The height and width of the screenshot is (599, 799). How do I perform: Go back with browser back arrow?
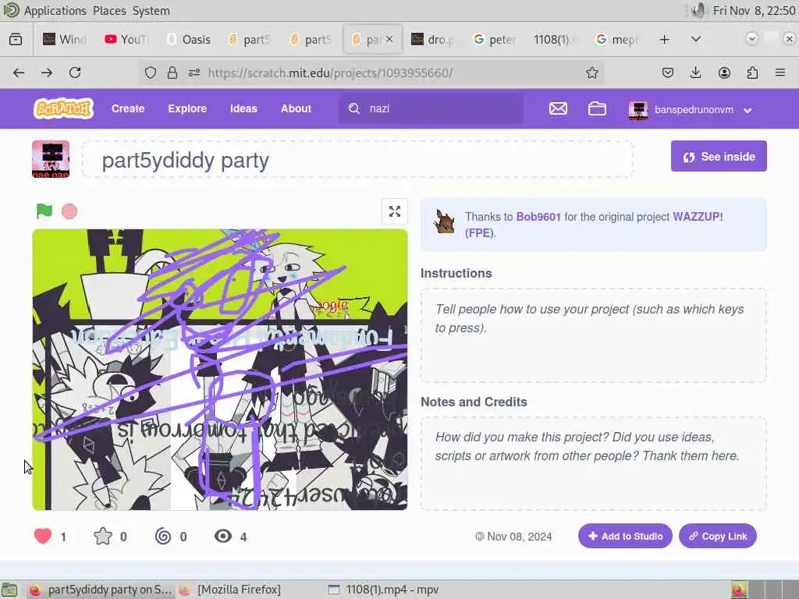point(19,73)
